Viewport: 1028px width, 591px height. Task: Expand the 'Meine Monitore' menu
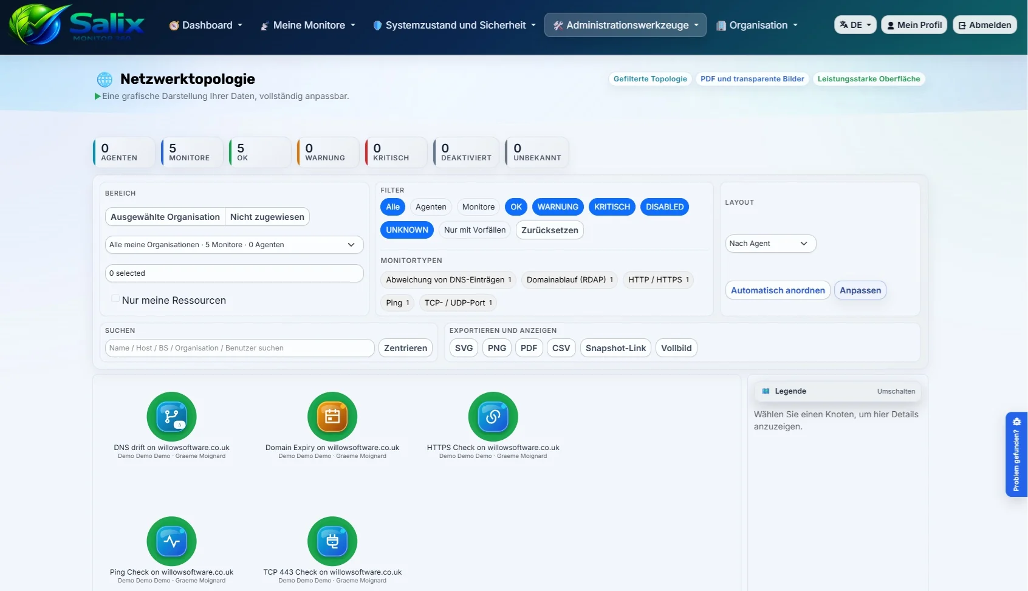(x=308, y=25)
